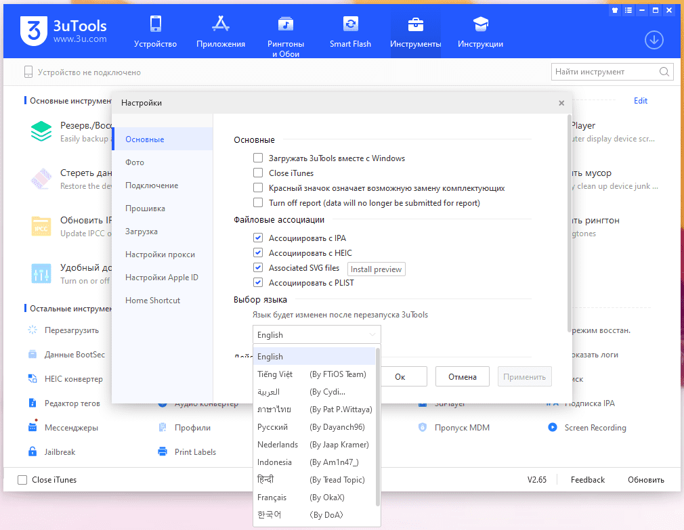
Task: Open the Home Shortcut settings tab
Action: click(163, 301)
